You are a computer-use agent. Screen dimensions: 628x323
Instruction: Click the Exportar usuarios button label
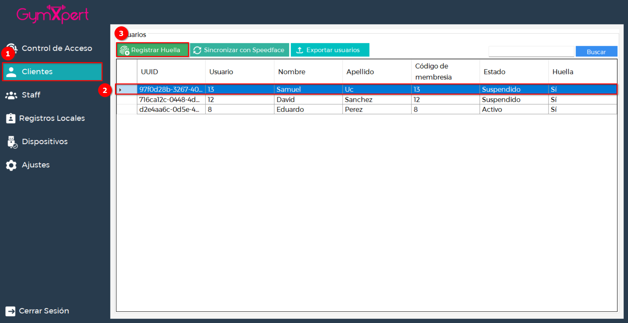333,50
